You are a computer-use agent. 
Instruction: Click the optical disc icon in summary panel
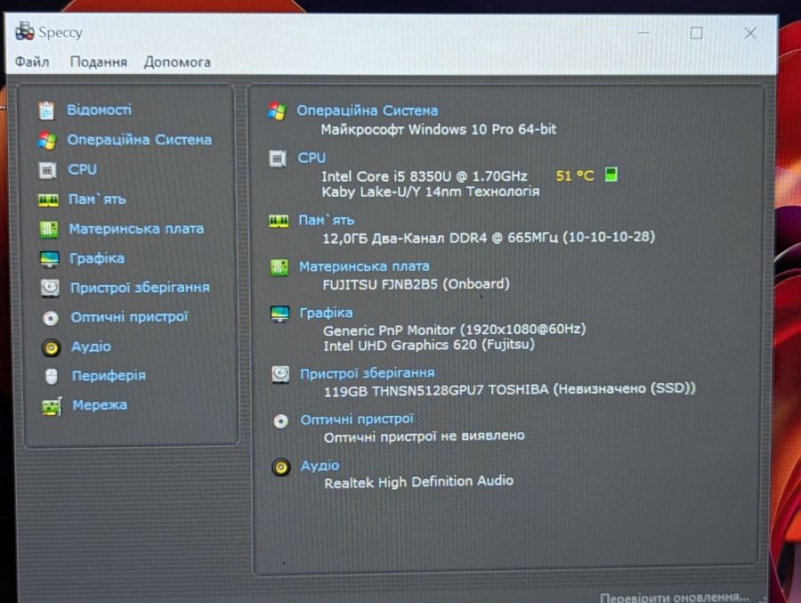point(280,421)
